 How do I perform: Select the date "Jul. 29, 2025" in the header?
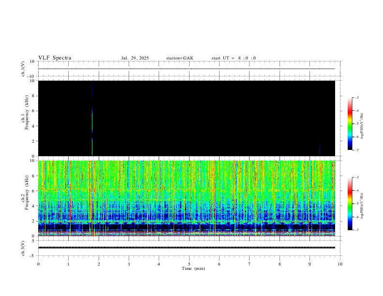coord(135,58)
